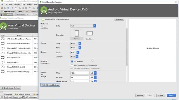
Task: Click the VM heap value input field
Action: pos(80,77)
